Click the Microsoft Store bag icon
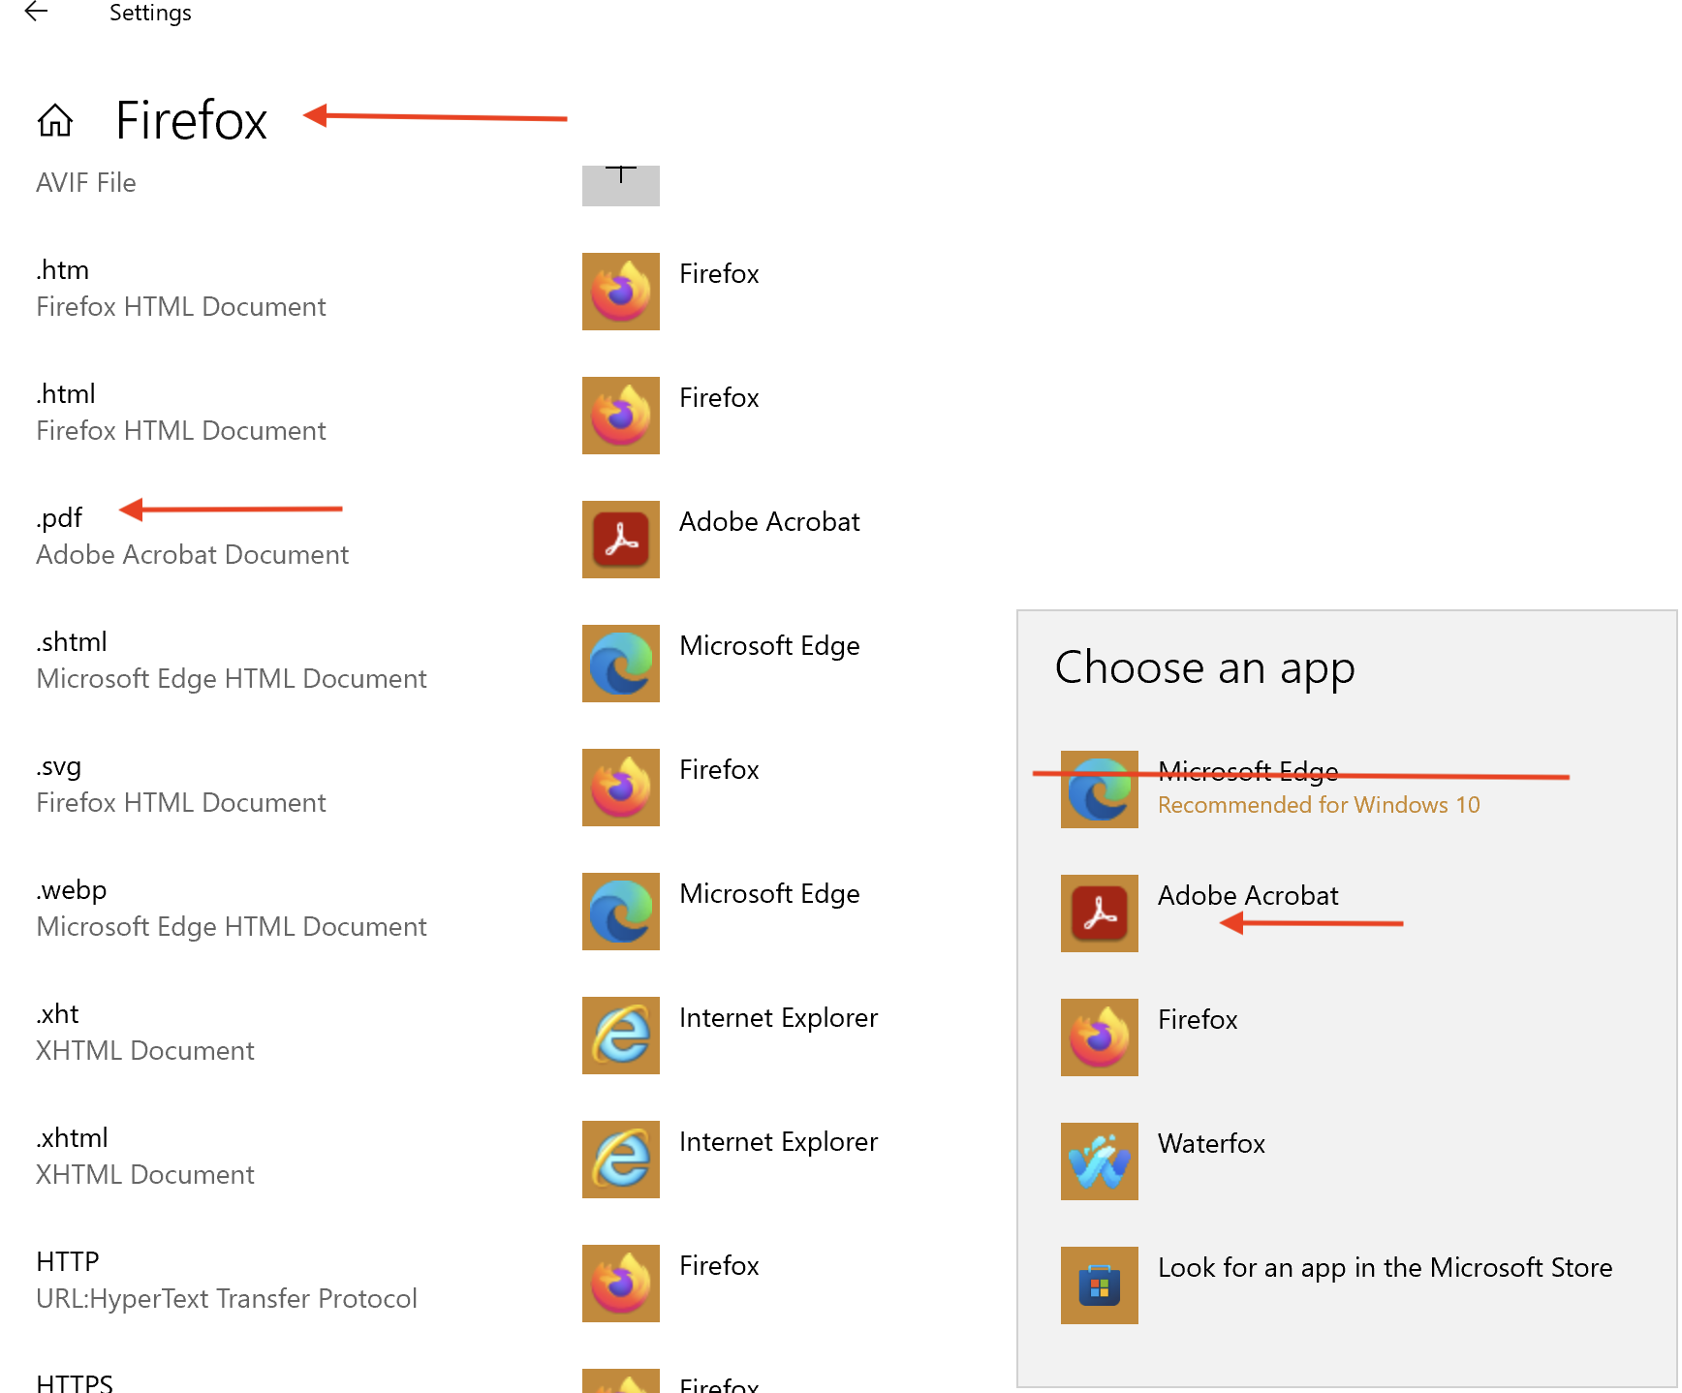The width and height of the screenshot is (1682, 1393). point(1099,1285)
